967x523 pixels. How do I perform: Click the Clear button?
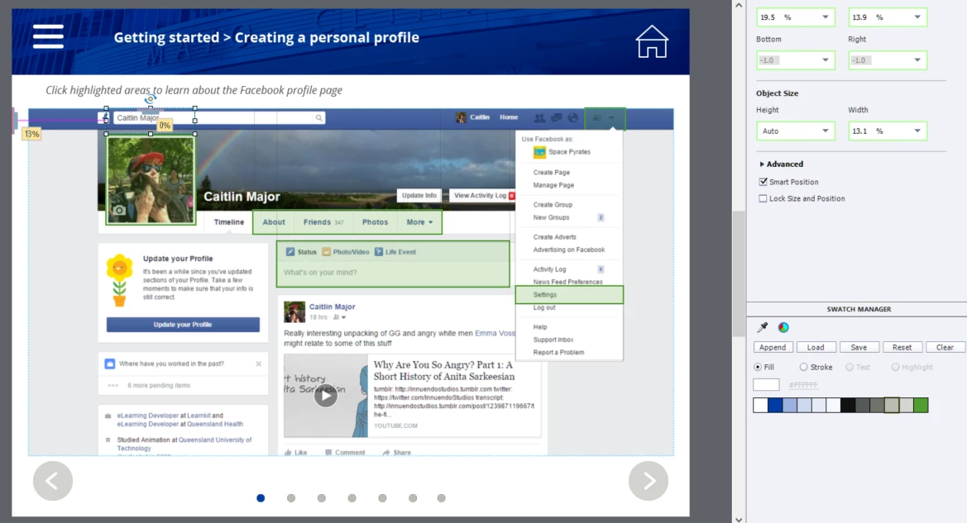945,348
